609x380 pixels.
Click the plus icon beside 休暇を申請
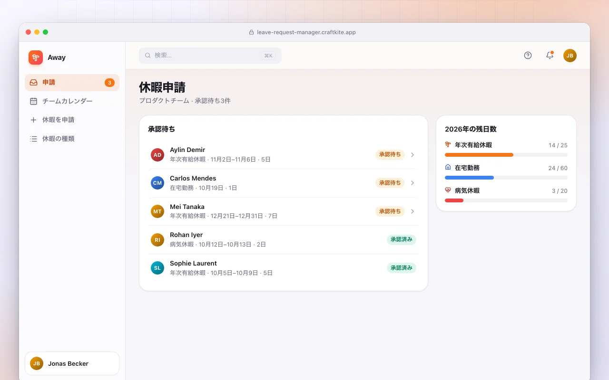point(33,120)
